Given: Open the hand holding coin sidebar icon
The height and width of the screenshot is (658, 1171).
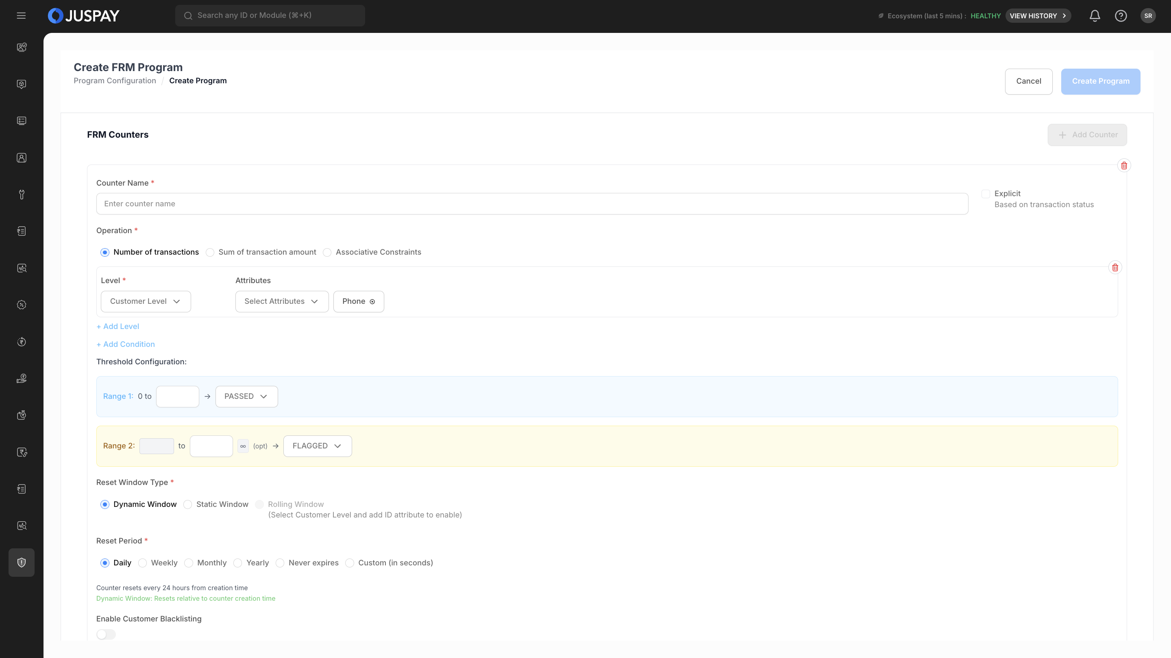Looking at the screenshot, I should [22, 378].
